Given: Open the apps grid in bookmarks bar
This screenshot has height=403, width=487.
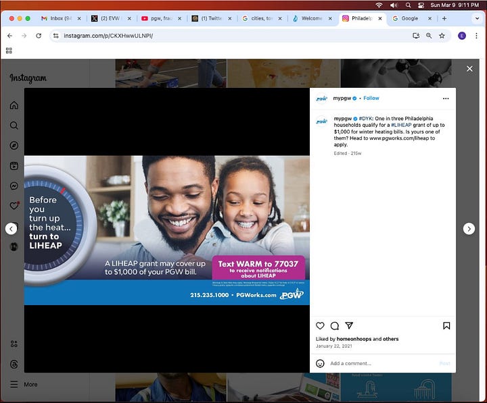Looking at the screenshot, I should (9, 51).
